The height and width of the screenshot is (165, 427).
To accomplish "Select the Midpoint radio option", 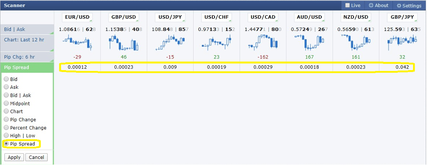I will (6, 103).
